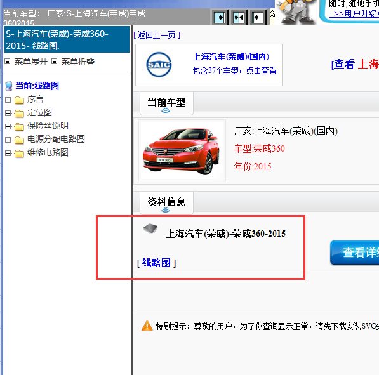The width and height of the screenshot is (379, 375).
Task: Click the text 厂家:上海汽车(荣威)(国内)
Action: pyautogui.click(x=286, y=131)
